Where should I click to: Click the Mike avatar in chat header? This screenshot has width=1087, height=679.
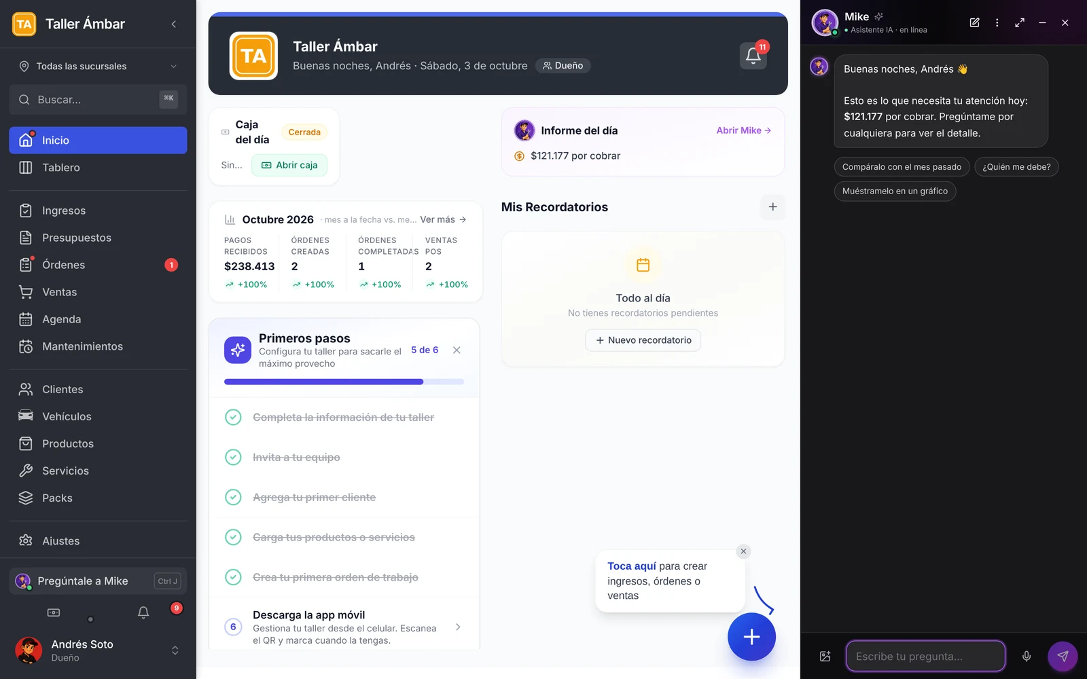point(825,22)
